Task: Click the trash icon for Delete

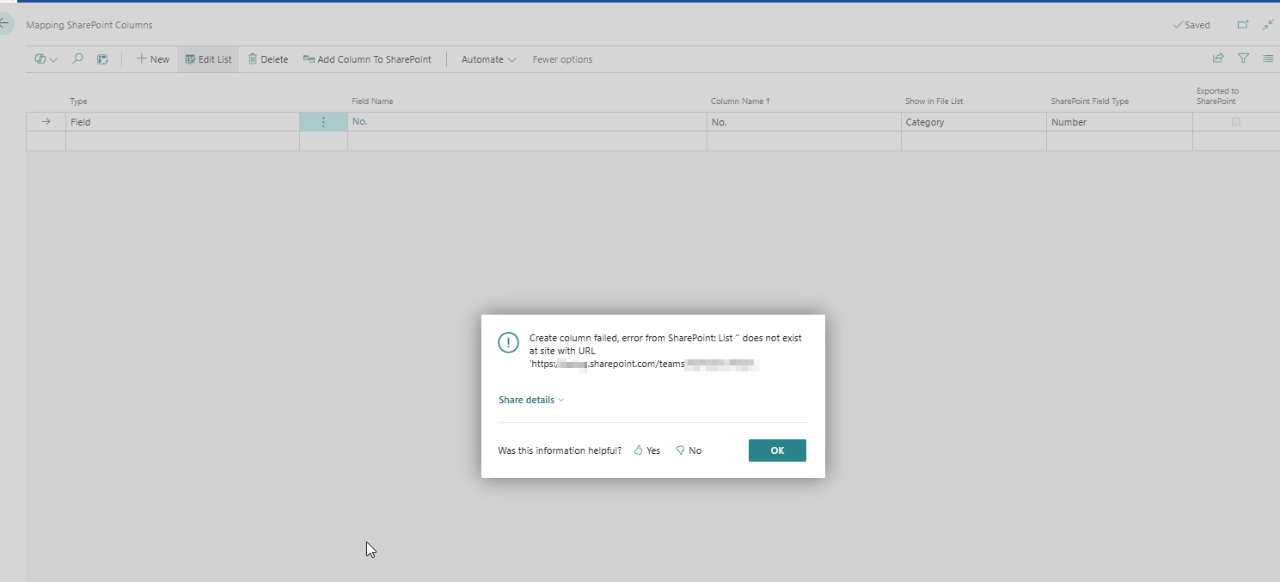Action: pyautogui.click(x=253, y=59)
